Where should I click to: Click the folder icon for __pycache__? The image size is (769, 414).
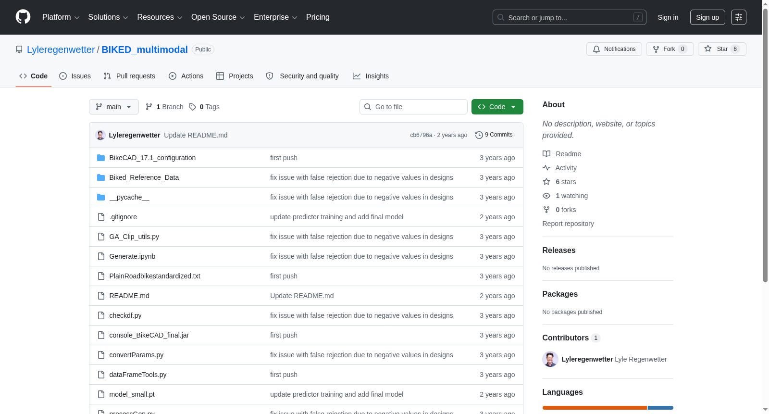pyautogui.click(x=101, y=197)
